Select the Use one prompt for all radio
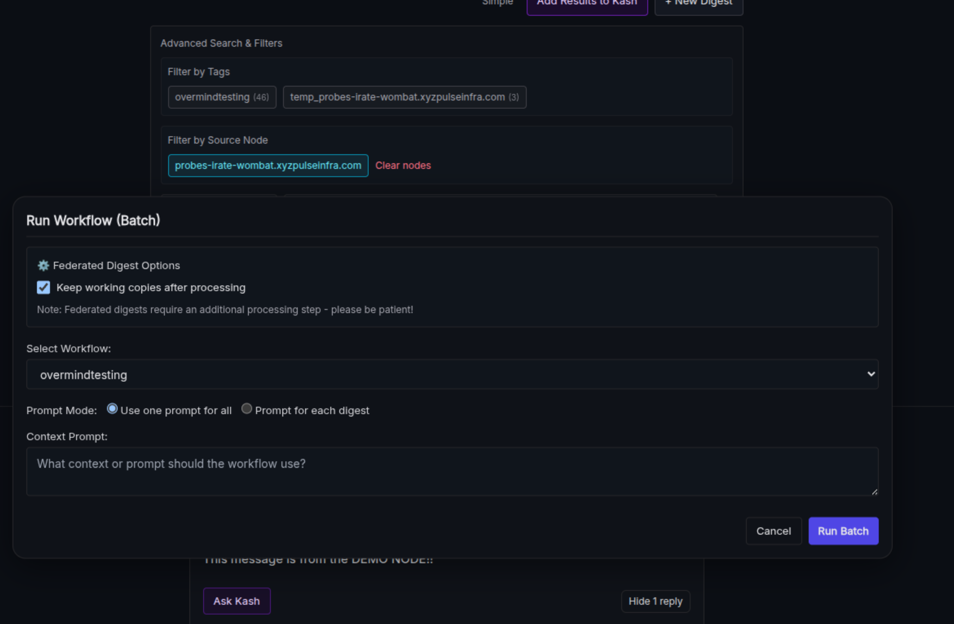The image size is (954, 624). click(112, 409)
